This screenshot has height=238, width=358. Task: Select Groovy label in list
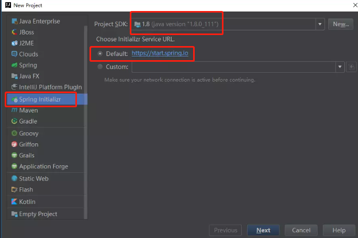29,133
